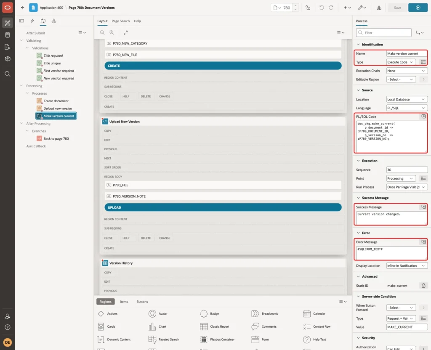
Task: Select the Calendar region type
Action: point(314,313)
